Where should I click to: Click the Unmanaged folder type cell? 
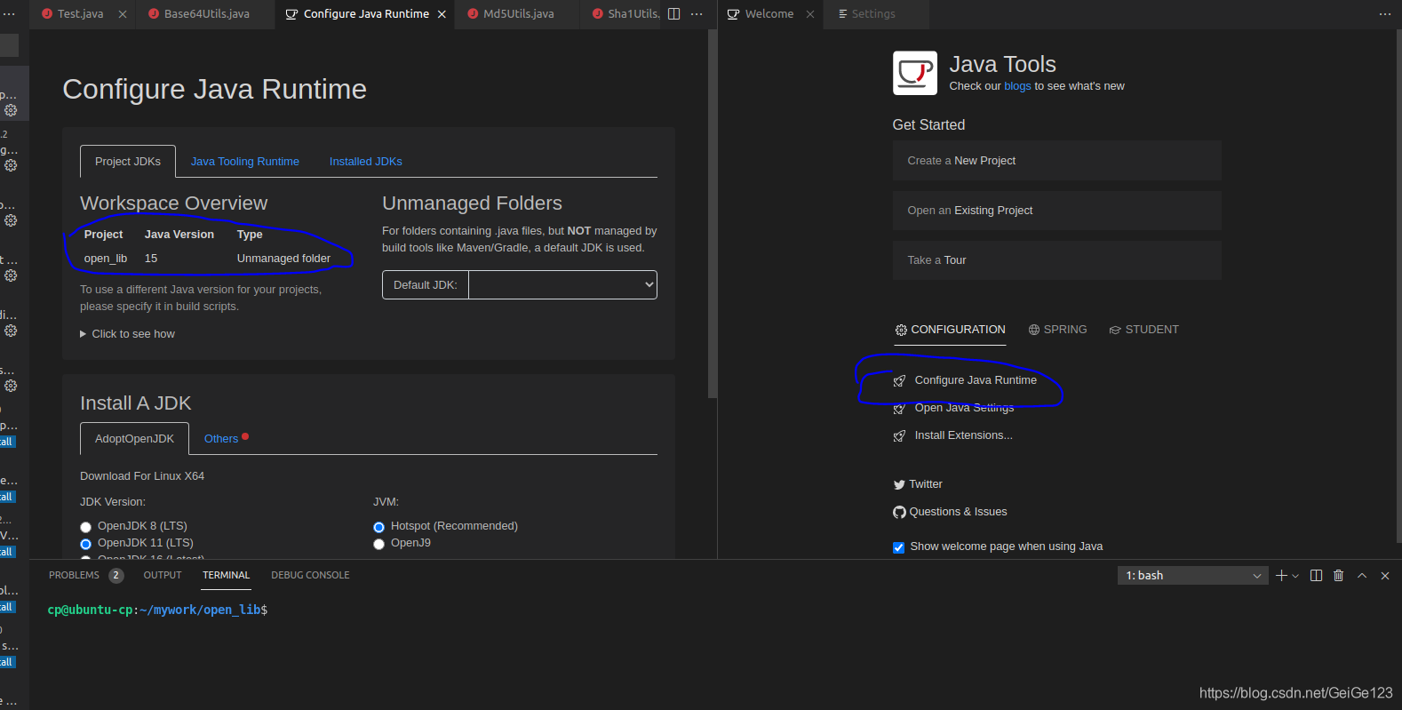283,259
